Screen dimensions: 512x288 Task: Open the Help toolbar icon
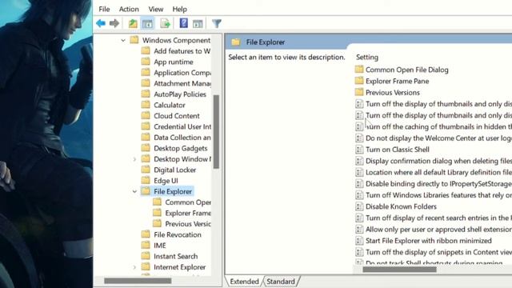click(183, 23)
